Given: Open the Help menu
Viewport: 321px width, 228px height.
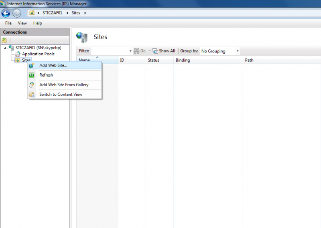Looking at the screenshot, I should click(x=37, y=23).
